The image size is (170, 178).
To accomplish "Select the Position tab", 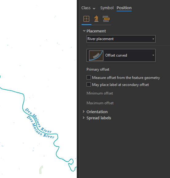I will coord(124,8).
